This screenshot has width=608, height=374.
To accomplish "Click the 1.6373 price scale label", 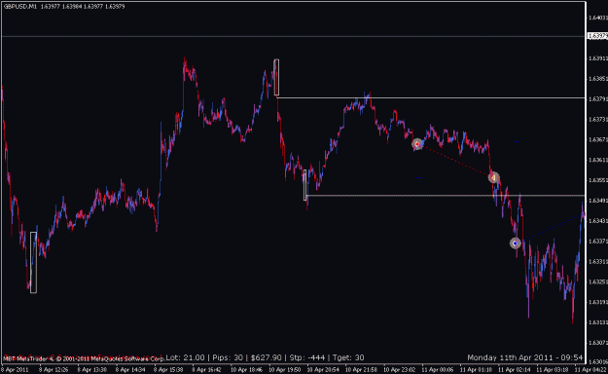I will (598, 119).
